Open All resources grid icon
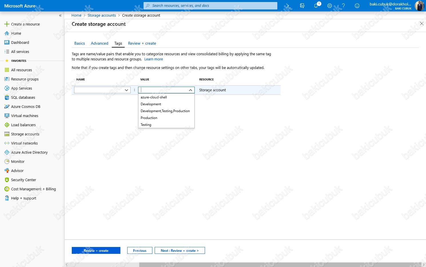This screenshot has width=426, height=267. (7, 70)
